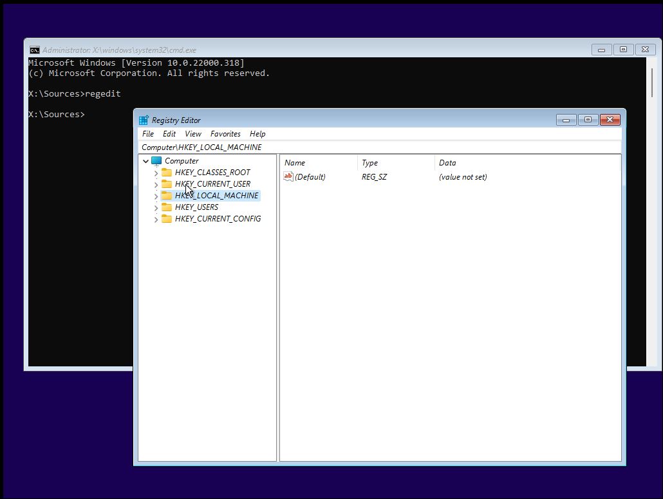Click the regedit command text in cmd
The height and width of the screenshot is (499, 663).
pos(103,93)
